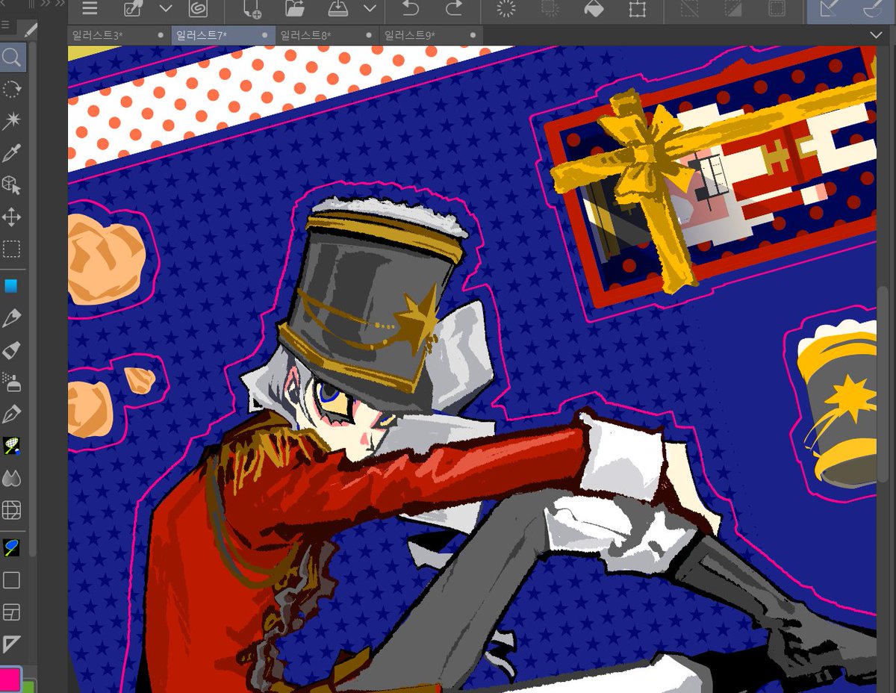The height and width of the screenshot is (693, 896).
Task: Select the Eraser tool
Action: pyautogui.click(x=11, y=350)
